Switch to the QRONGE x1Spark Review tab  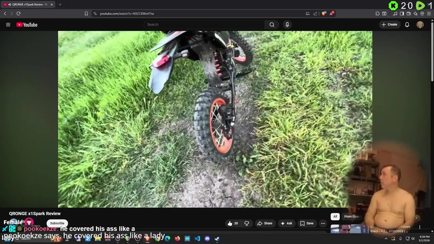pyautogui.click(x=27, y=4)
